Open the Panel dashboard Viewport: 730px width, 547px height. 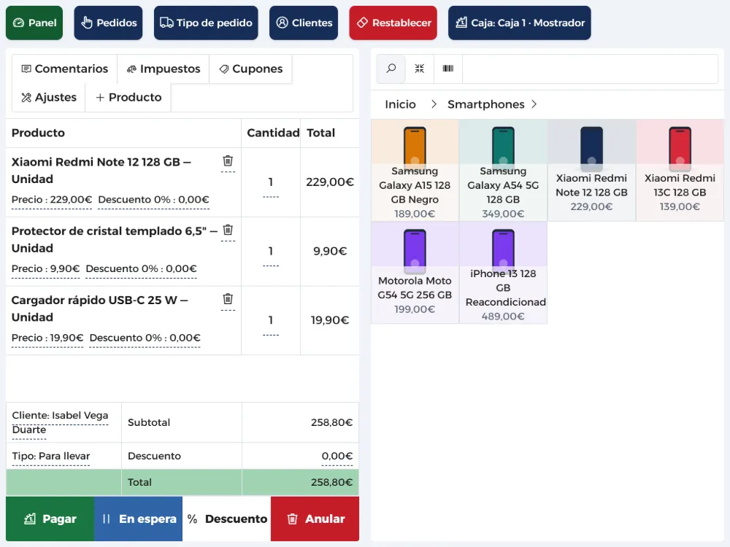pyautogui.click(x=34, y=23)
